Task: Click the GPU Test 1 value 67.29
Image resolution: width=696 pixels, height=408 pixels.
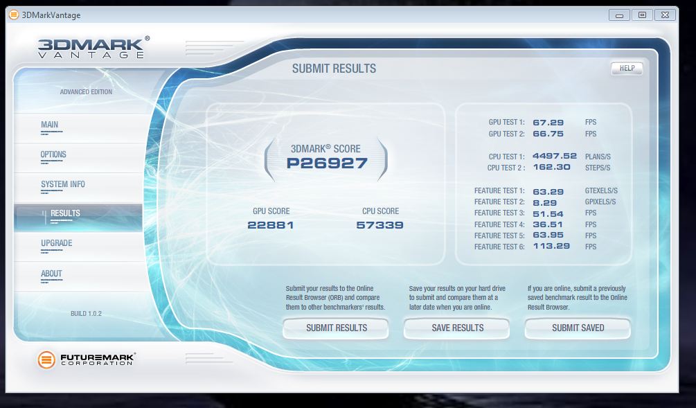Action: coord(548,123)
